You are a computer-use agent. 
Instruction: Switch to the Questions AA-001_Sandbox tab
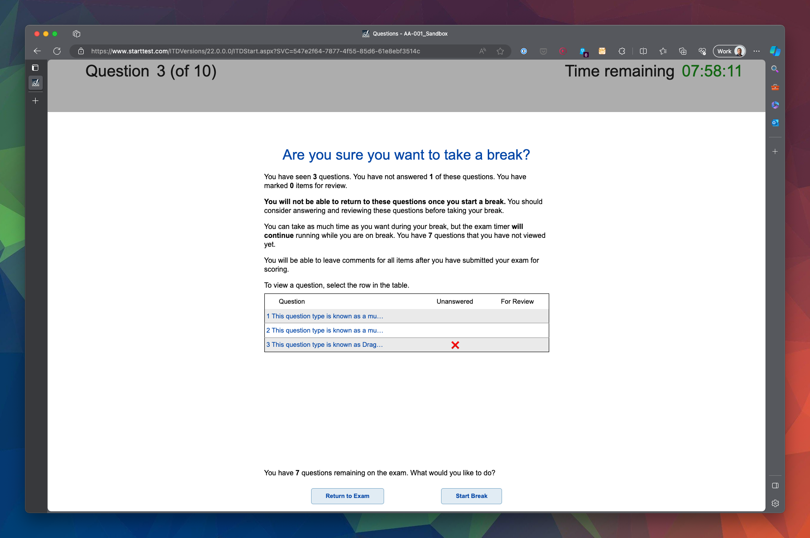[36, 83]
